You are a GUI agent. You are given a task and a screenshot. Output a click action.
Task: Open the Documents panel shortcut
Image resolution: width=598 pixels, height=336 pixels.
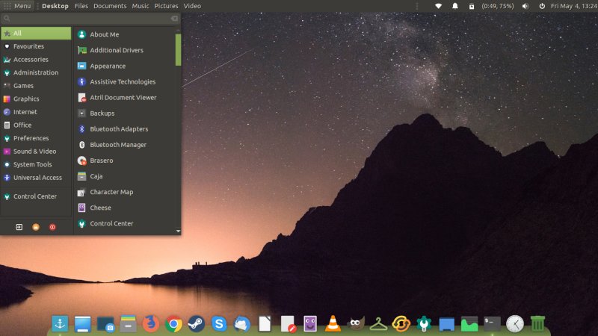tap(110, 6)
